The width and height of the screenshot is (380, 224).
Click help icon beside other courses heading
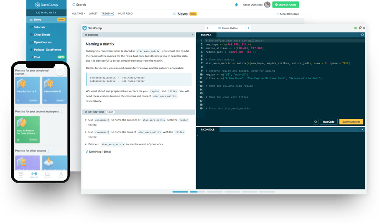[49, 151]
